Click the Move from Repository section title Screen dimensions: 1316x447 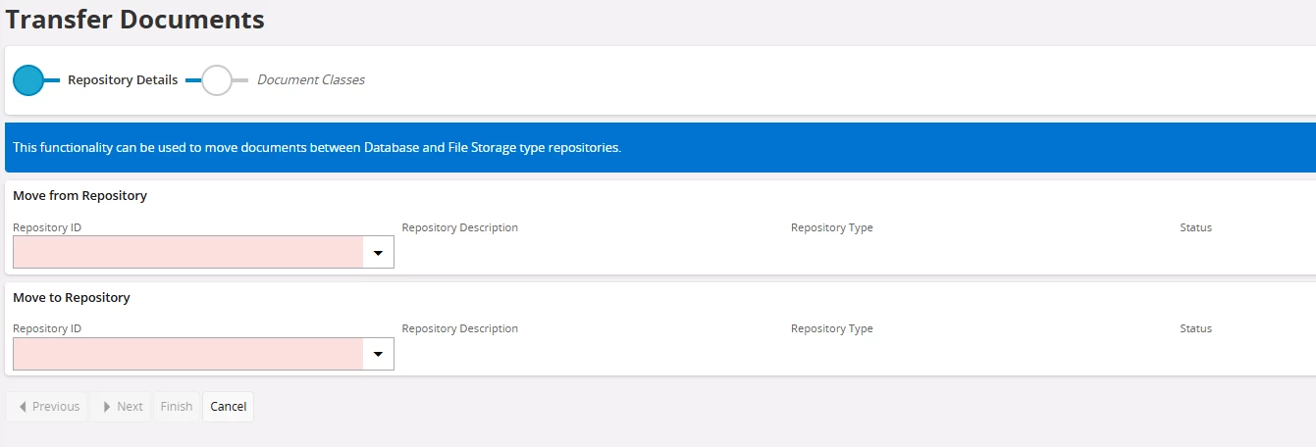click(79, 196)
